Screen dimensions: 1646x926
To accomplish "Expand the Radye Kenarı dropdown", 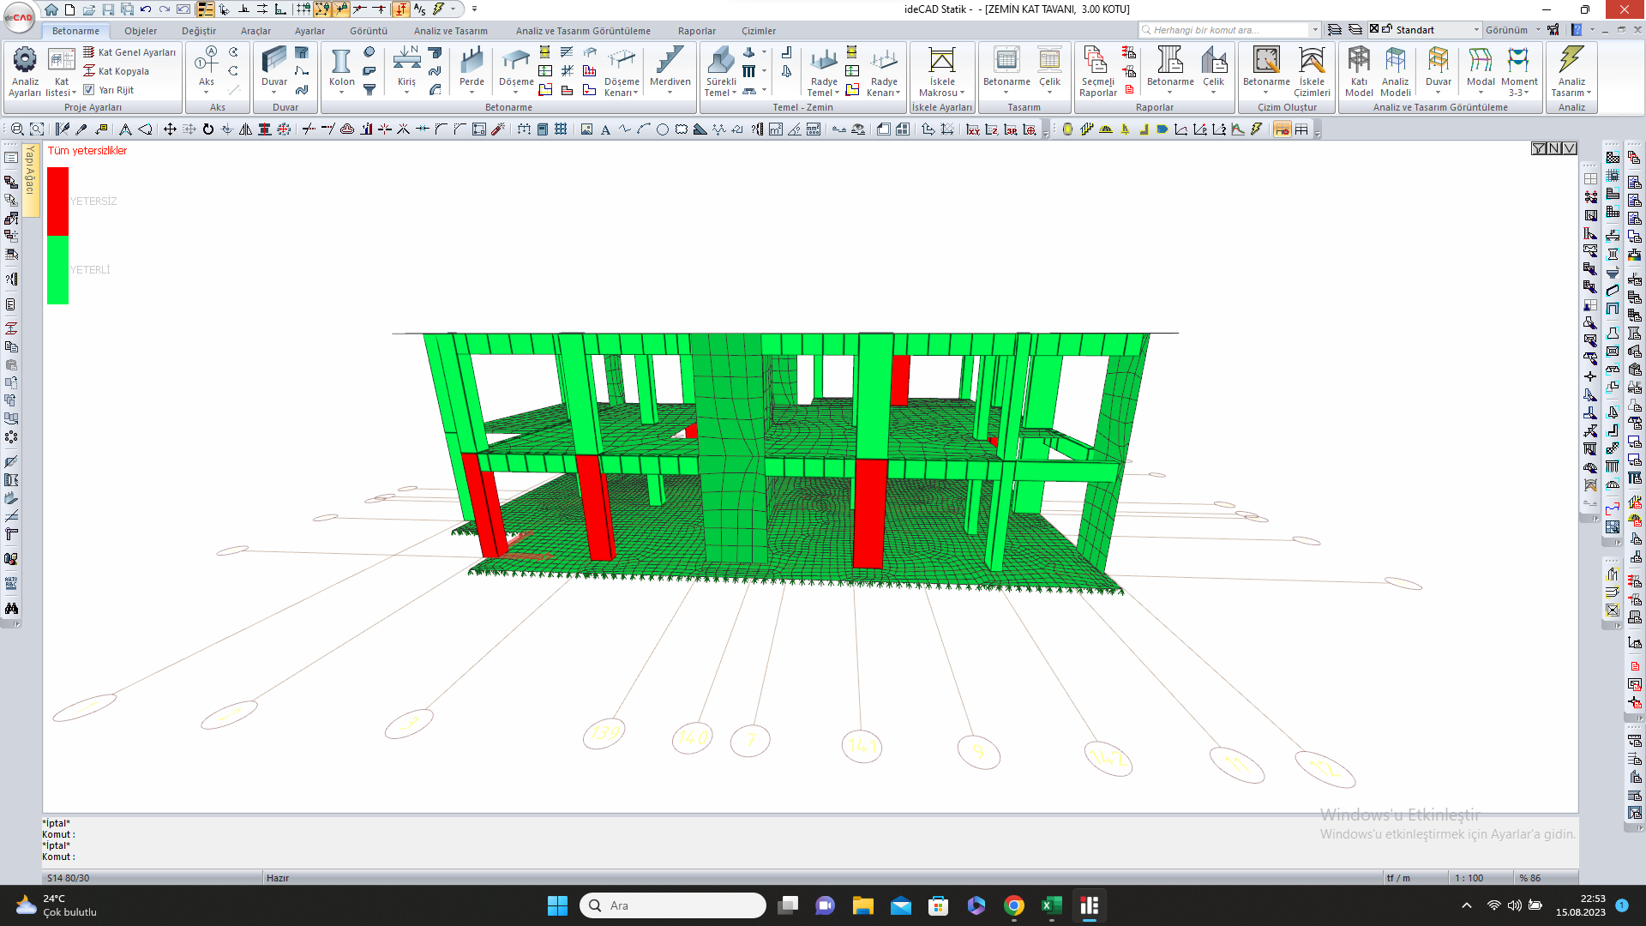I will [x=884, y=72].
